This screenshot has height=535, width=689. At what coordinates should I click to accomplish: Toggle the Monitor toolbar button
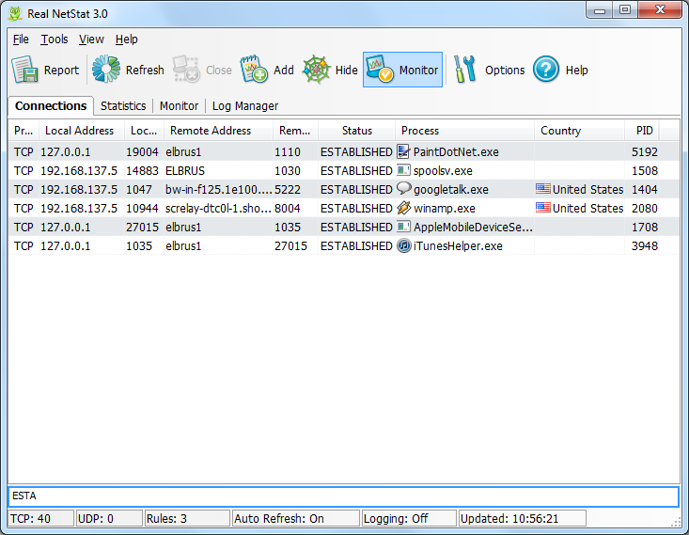click(x=402, y=70)
